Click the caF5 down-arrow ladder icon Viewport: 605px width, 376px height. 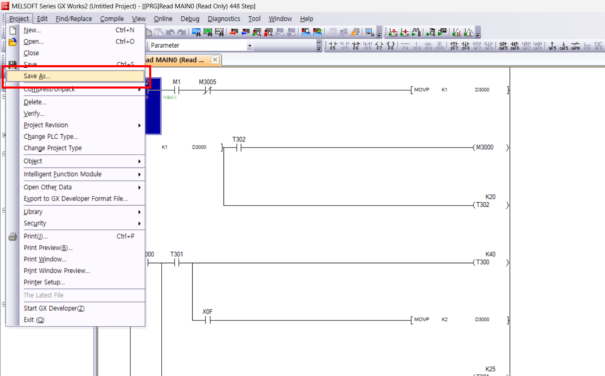564,46
